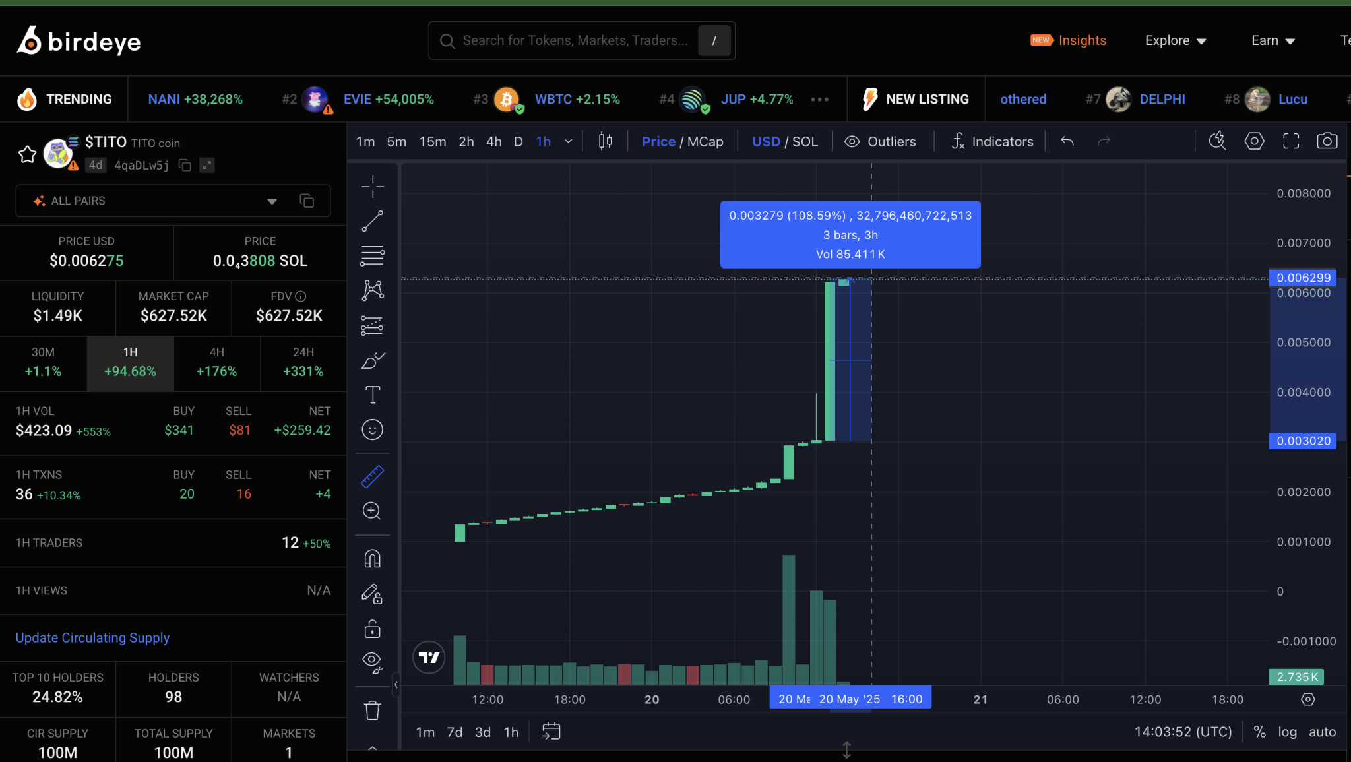Switch chart interval to 15m
This screenshot has width=1351, height=762.
[432, 141]
